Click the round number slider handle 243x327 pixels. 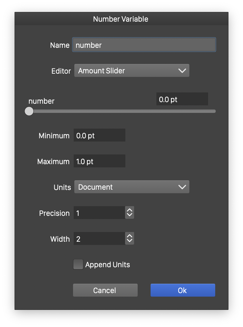29,111
